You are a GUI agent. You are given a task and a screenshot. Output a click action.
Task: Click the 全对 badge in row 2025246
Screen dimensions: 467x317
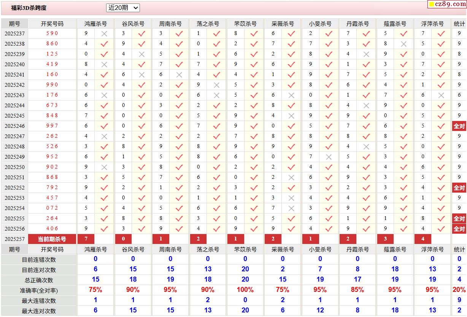[x=459, y=126]
